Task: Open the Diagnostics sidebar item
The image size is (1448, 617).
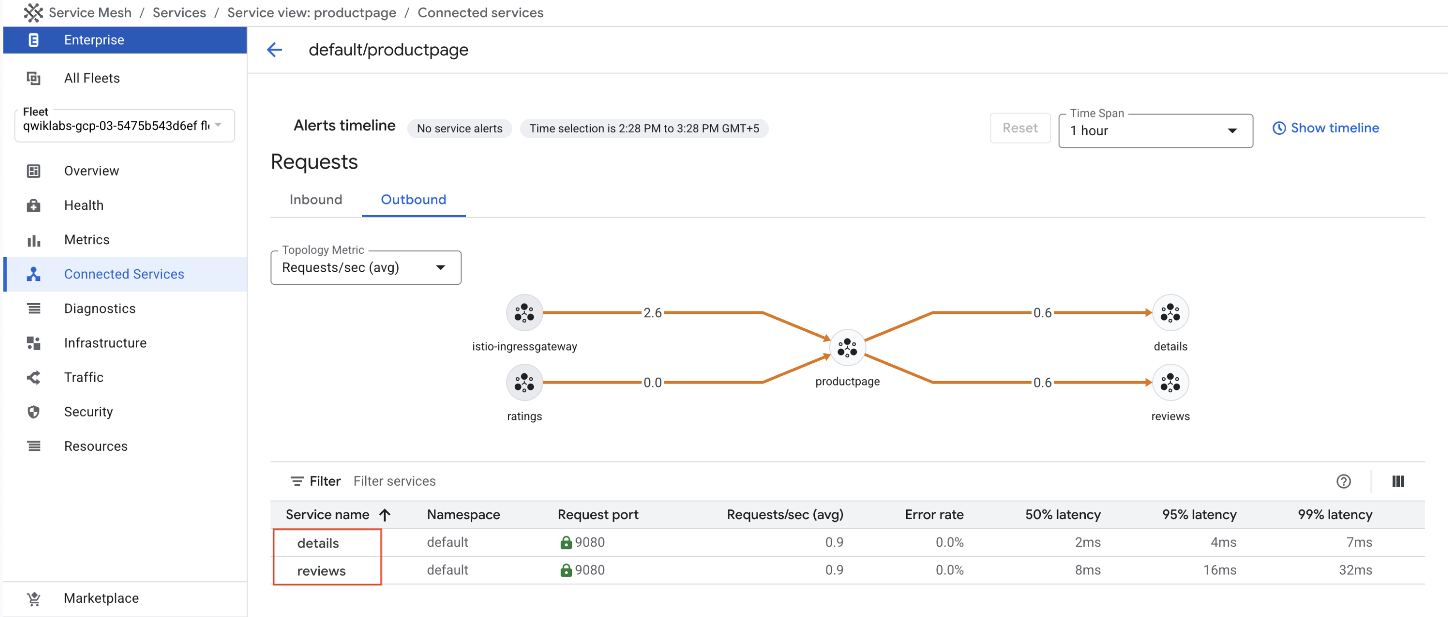Action: (125, 308)
